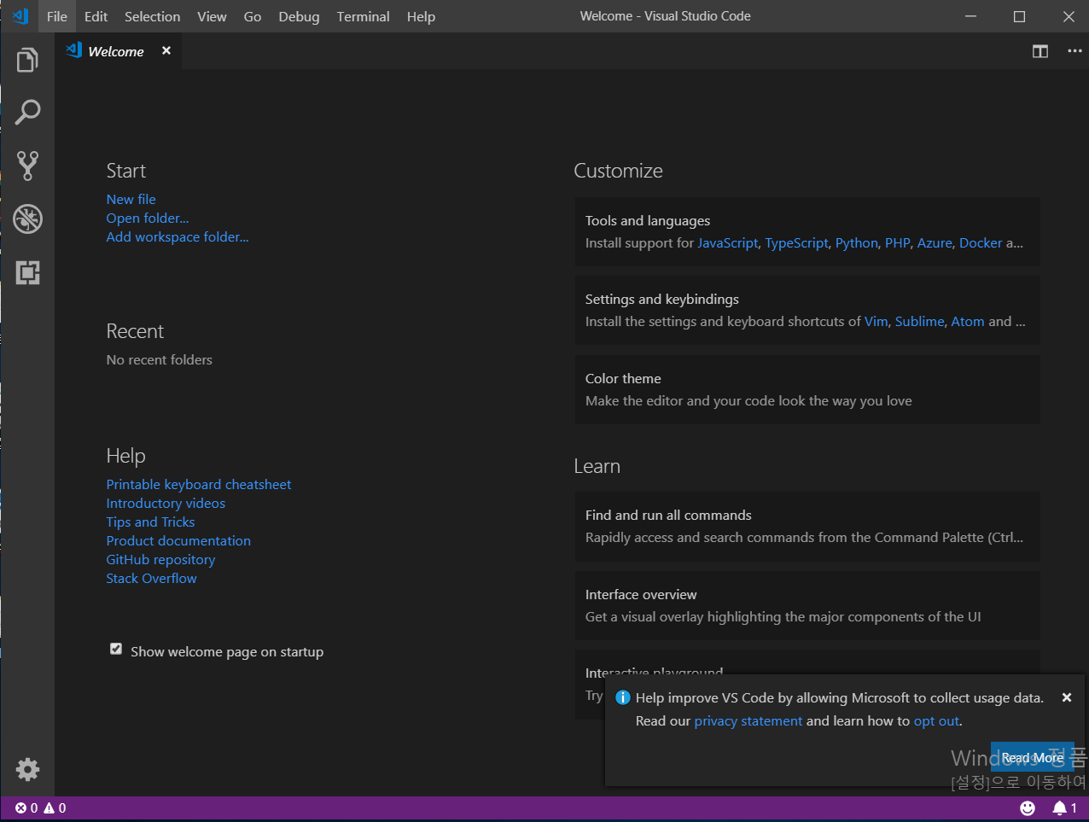1089x822 pixels.
Task: Open the Terminal menu
Action: pos(363,16)
